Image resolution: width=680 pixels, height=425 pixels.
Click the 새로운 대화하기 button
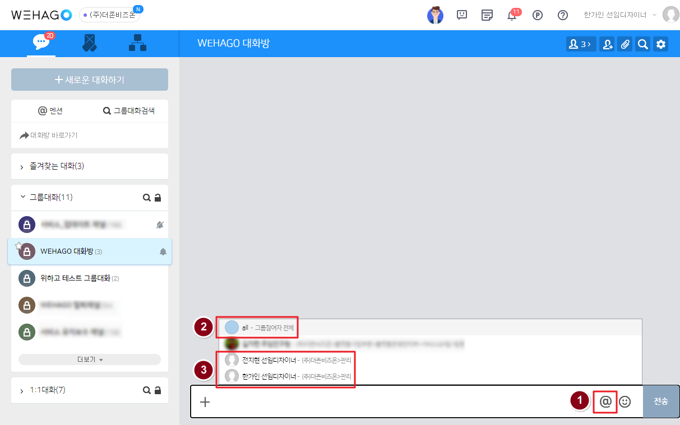(90, 80)
